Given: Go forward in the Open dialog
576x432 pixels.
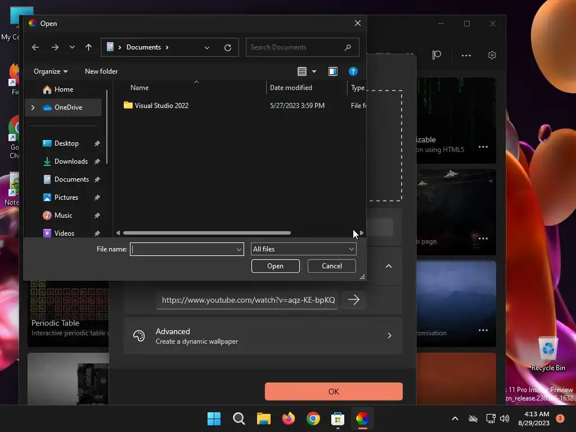Looking at the screenshot, I should click(55, 47).
